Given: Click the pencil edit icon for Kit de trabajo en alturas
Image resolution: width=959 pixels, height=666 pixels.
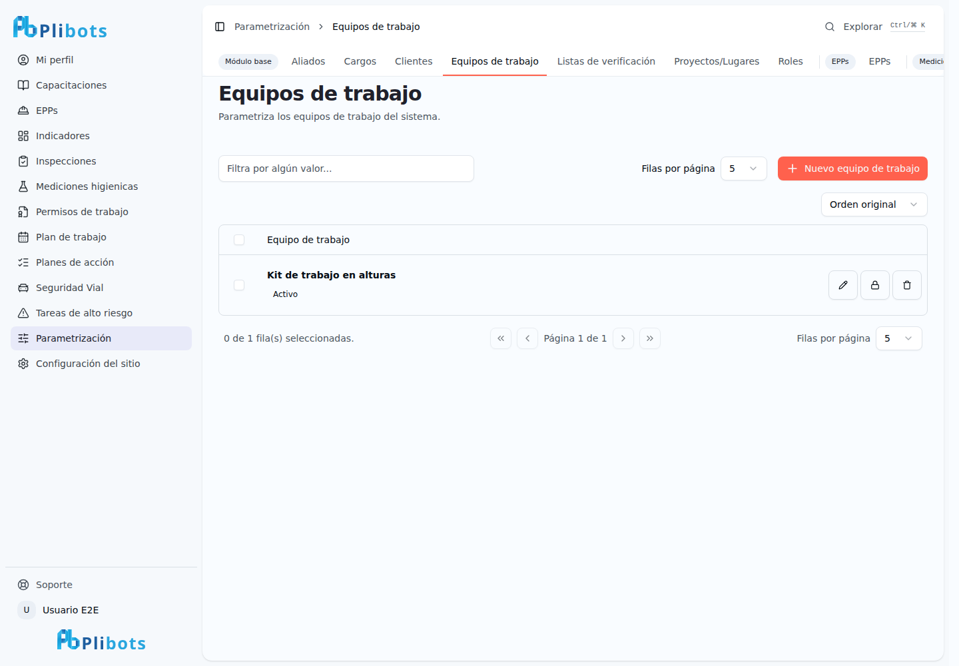Looking at the screenshot, I should pos(843,285).
